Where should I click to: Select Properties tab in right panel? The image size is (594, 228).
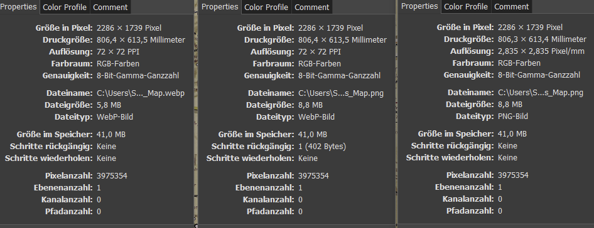coord(419,6)
